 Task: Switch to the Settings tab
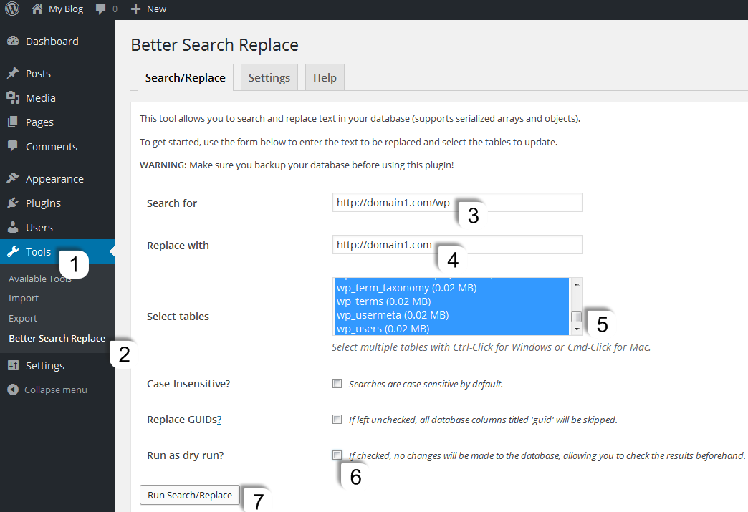(269, 77)
